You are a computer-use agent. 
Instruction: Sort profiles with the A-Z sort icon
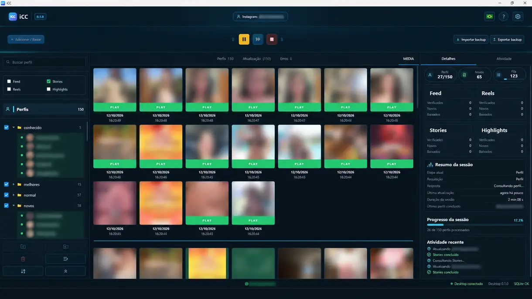[x=23, y=271]
